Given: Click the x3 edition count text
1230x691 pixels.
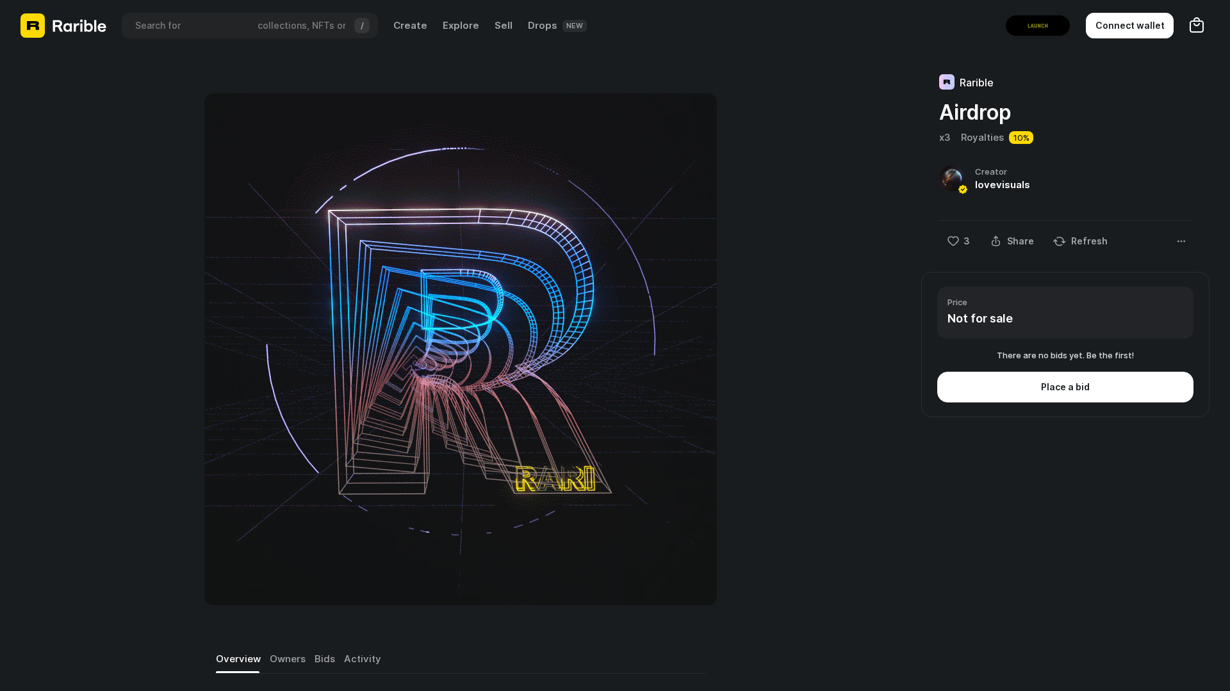Looking at the screenshot, I should [x=944, y=138].
